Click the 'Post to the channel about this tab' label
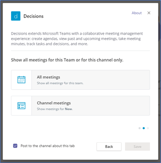161x163 pixels. (x=48, y=146)
